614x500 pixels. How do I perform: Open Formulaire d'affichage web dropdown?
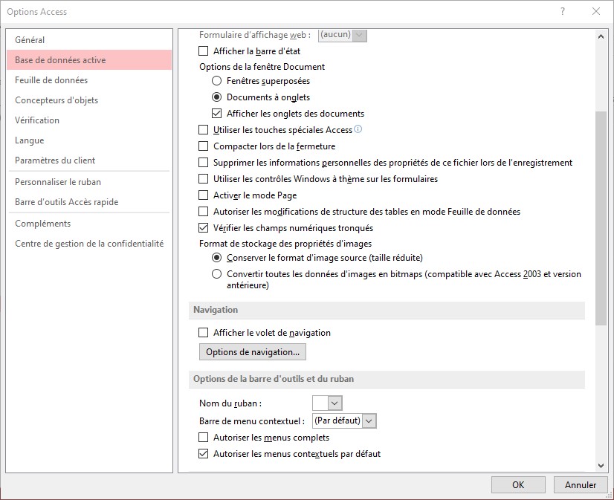point(360,35)
